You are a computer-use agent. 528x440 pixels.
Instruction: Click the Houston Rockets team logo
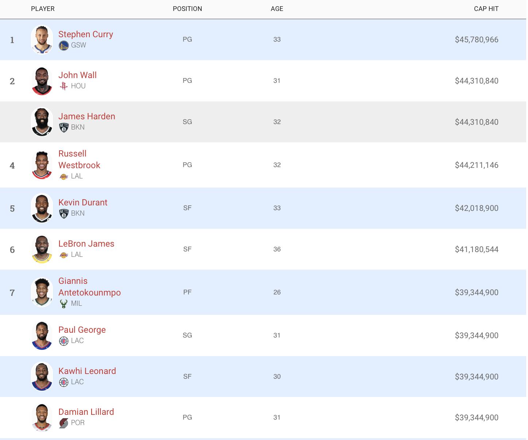coord(63,86)
